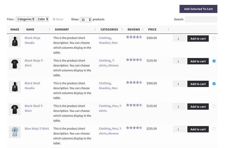Screen dimensions: 225x148
Task: Open the Show products count dropdown
Action: pyautogui.click(x=86, y=19)
